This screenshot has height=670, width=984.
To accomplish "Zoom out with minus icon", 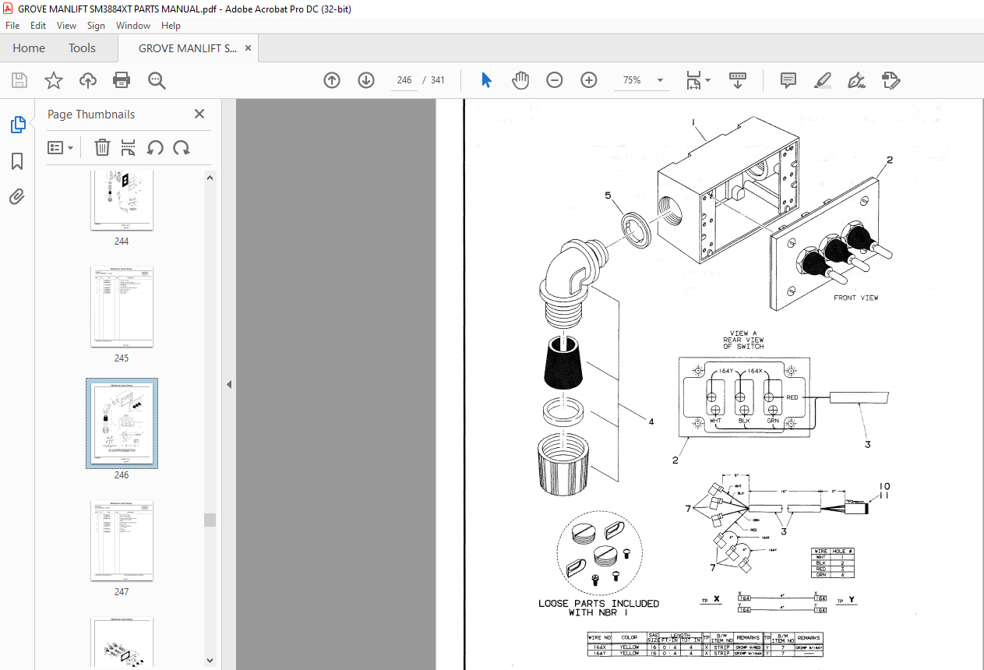I will [x=555, y=80].
